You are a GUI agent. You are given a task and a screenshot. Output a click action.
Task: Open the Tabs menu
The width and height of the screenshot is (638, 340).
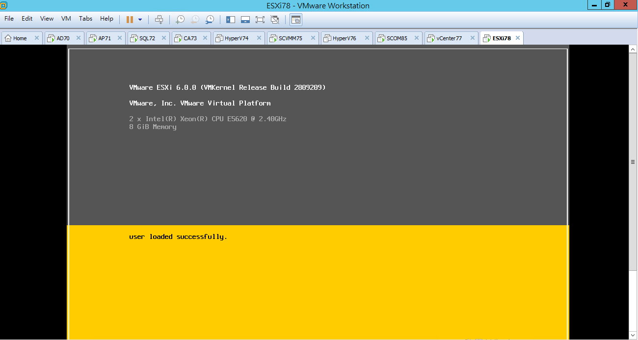click(85, 19)
